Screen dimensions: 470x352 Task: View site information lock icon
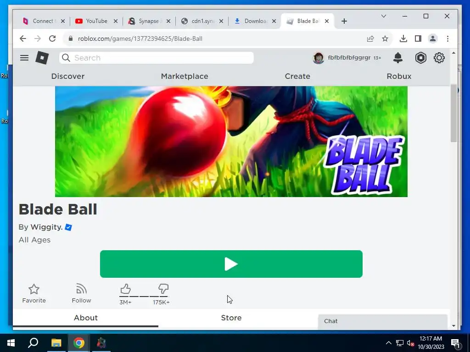(70, 38)
